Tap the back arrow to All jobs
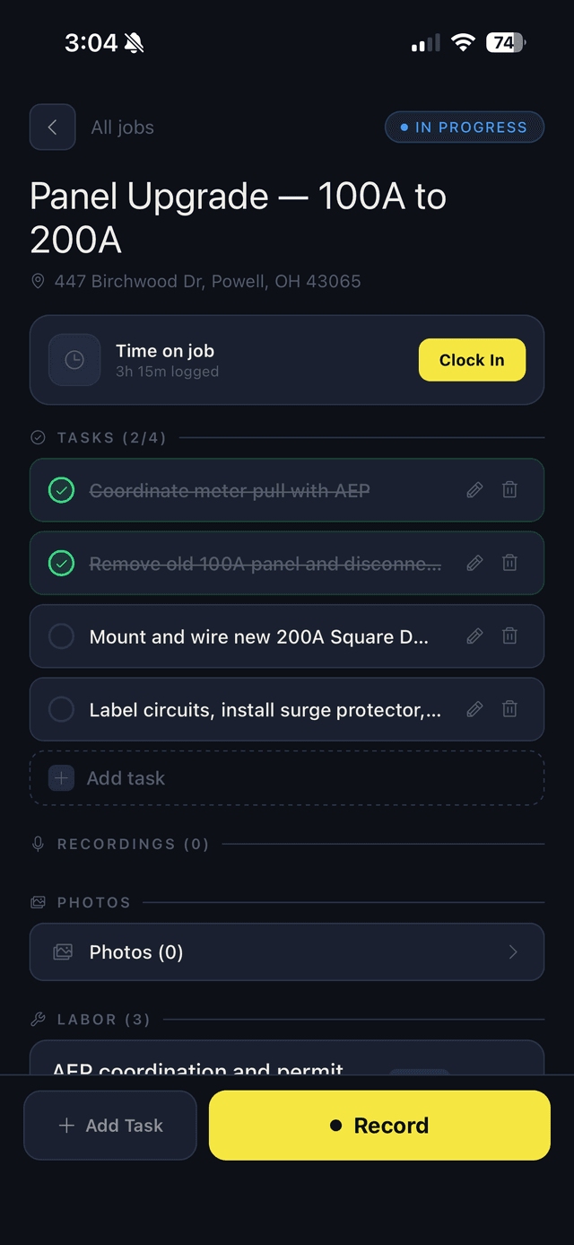 pos(52,127)
